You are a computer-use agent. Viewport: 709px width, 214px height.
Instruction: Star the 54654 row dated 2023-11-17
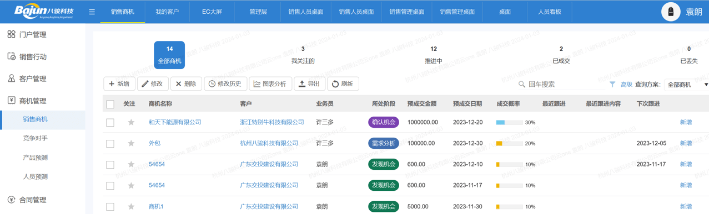tap(131, 185)
